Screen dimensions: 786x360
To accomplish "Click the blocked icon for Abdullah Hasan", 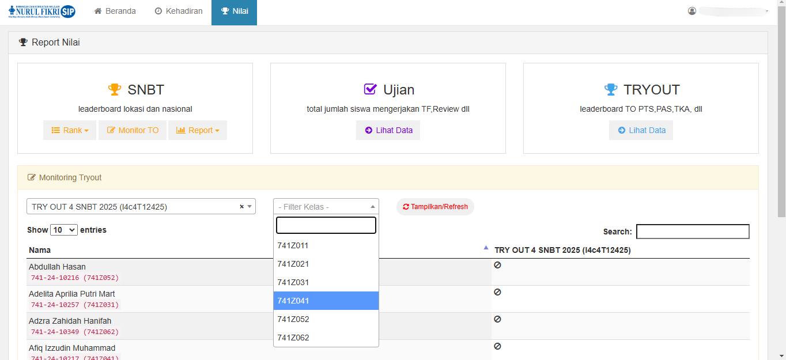I will point(497,265).
